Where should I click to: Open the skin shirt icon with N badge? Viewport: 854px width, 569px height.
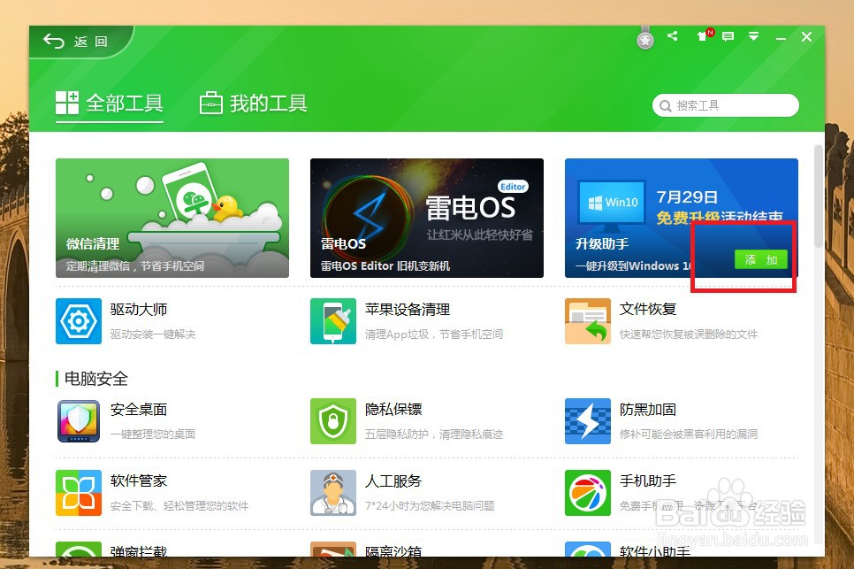pyautogui.click(x=705, y=36)
